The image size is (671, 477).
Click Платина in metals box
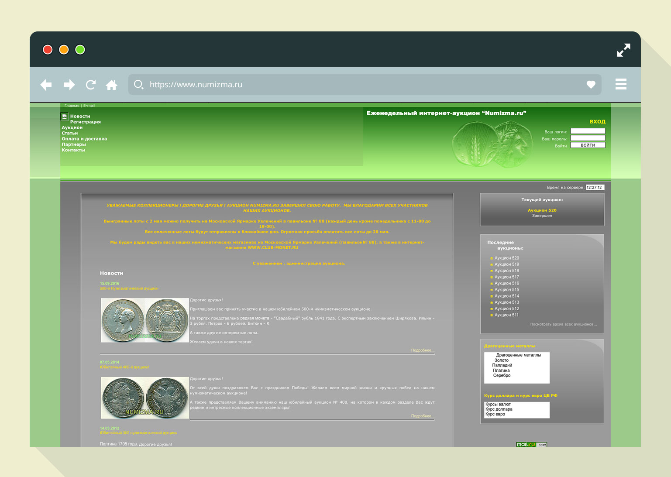(501, 371)
